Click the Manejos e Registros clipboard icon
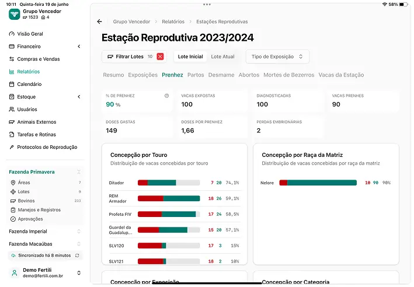The height and width of the screenshot is (287, 414). [x=13, y=210]
